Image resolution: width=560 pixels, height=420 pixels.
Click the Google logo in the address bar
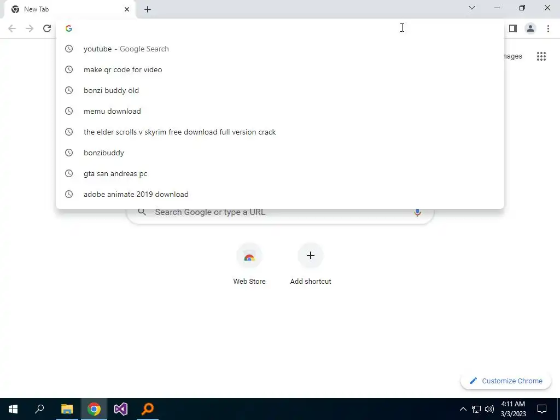click(69, 28)
